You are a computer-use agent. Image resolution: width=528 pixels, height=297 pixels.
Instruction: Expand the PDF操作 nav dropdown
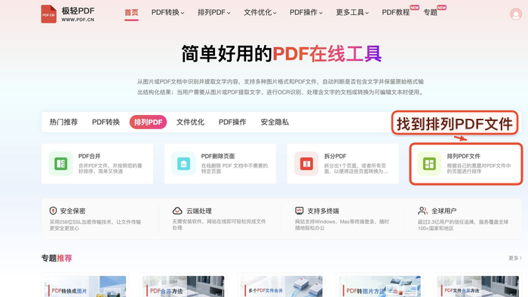coord(306,13)
